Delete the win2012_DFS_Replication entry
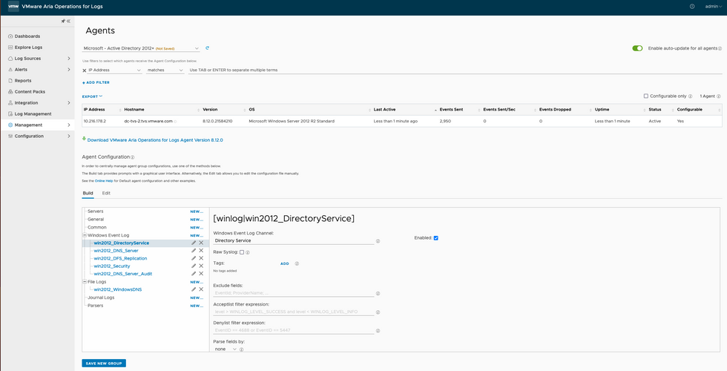This screenshot has width=727, height=371. (201, 258)
